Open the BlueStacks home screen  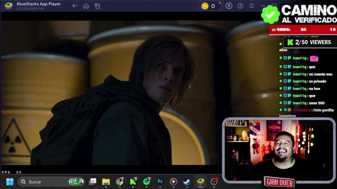pos(86,6)
